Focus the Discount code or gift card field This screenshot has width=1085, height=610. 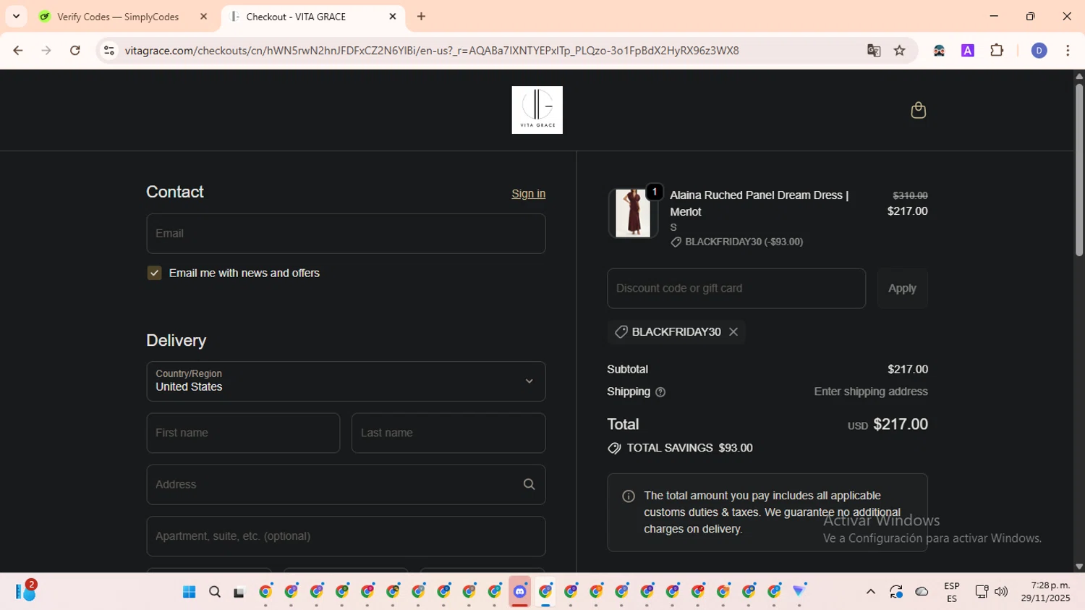point(736,288)
